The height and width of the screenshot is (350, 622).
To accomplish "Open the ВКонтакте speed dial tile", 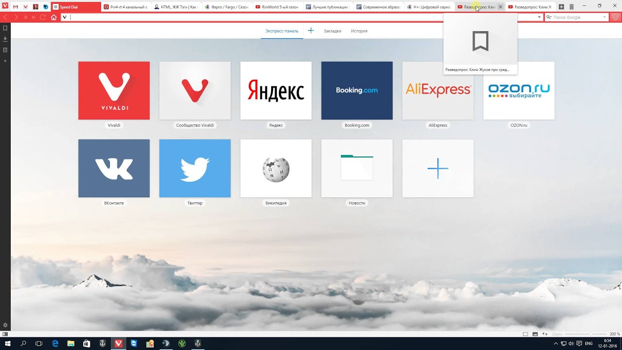I will [x=114, y=168].
